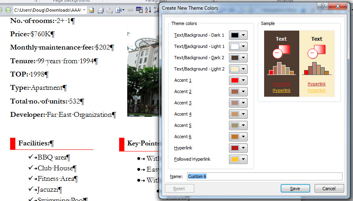The height and width of the screenshot is (201, 353).
Task: Click the 'Fitness Area' list item
Action: point(58,179)
